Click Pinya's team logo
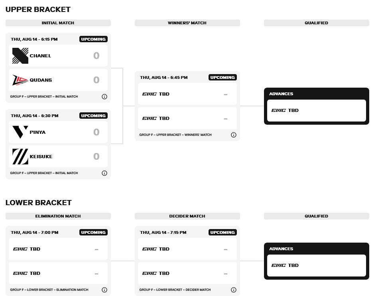This screenshot has width=382, height=296. tap(20, 132)
